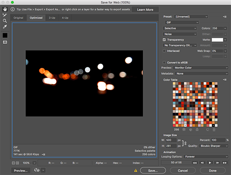Open the Noise dither method dropdown

point(180,34)
